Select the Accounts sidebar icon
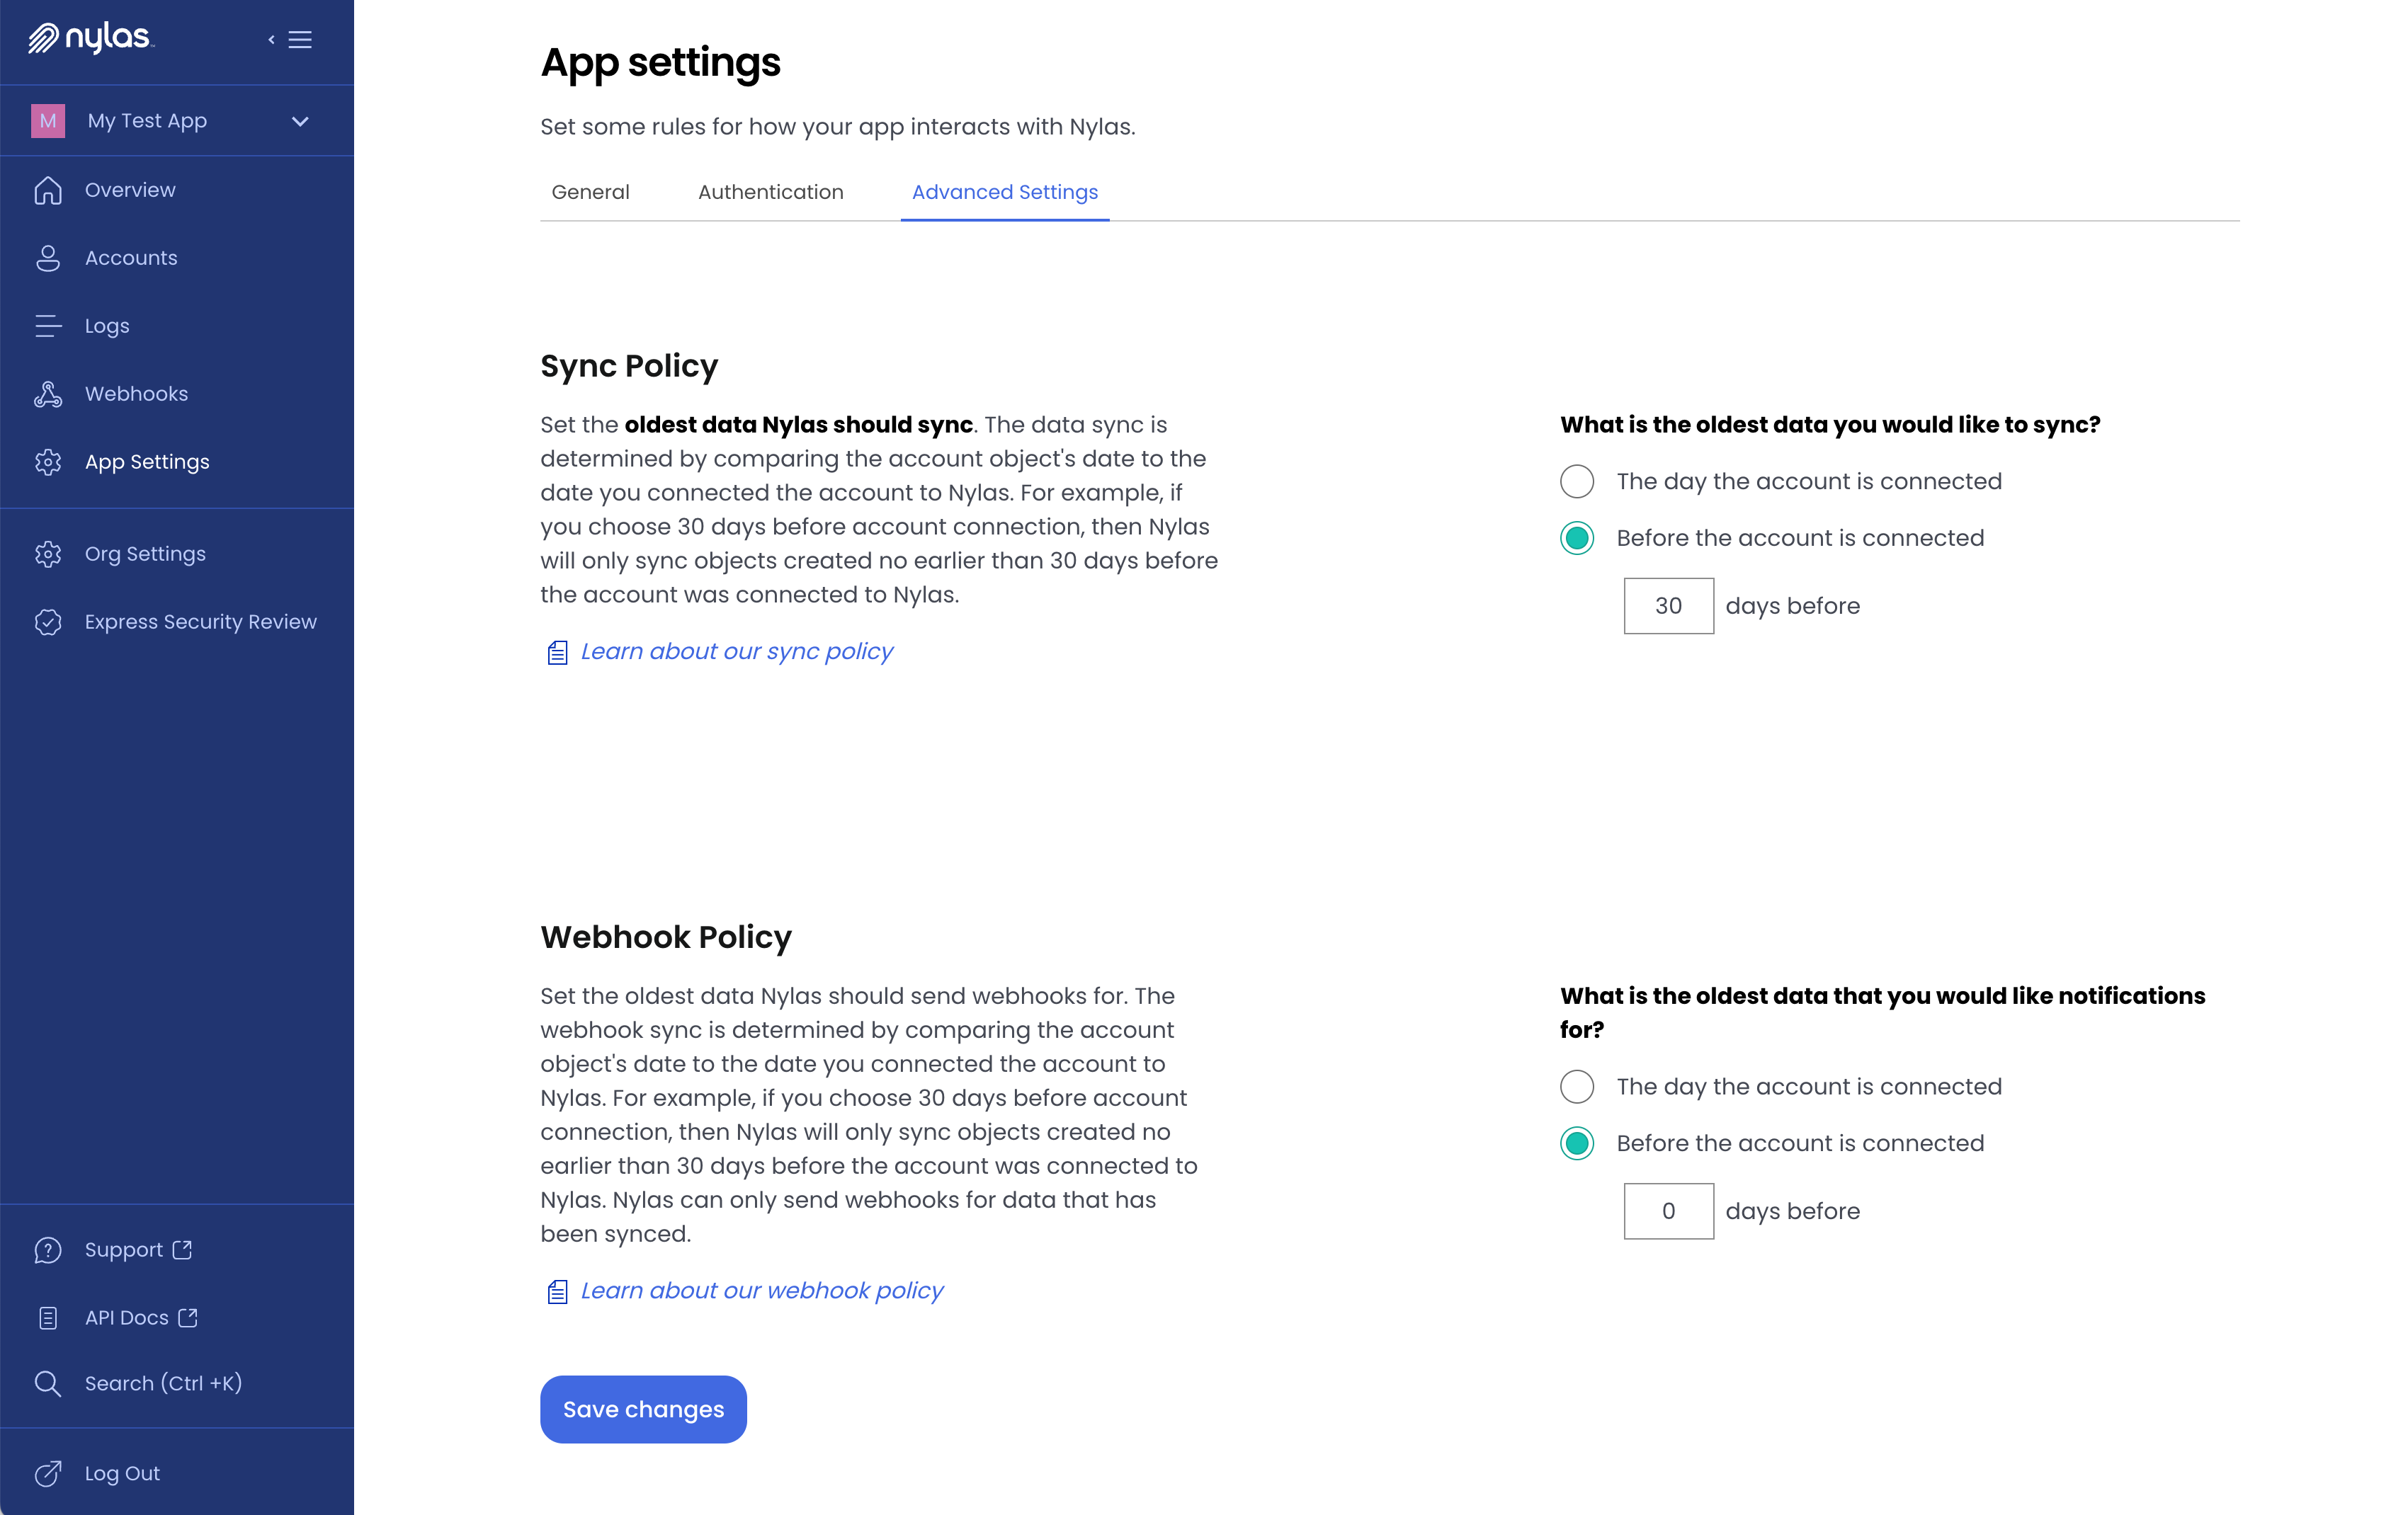The image size is (2408, 1515). pyautogui.click(x=47, y=258)
